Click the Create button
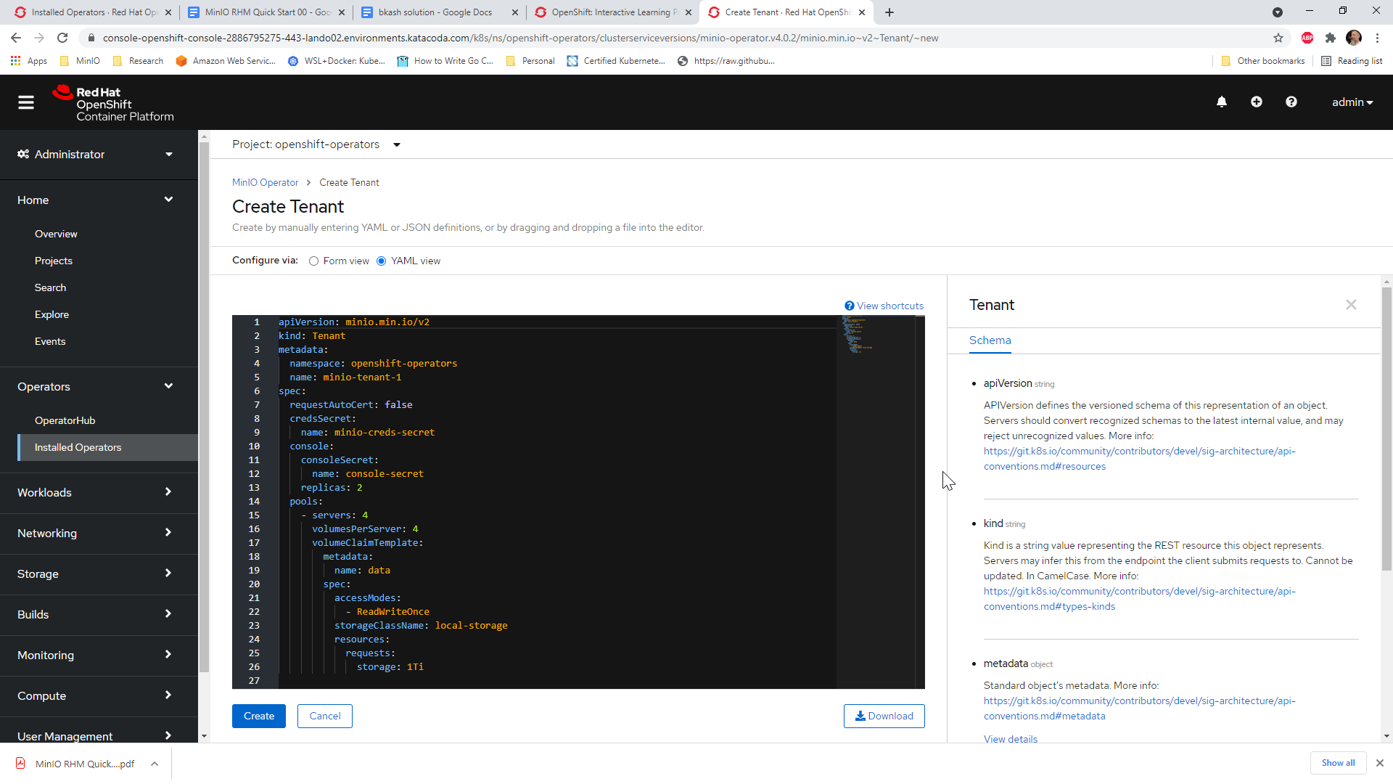This screenshot has width=1393, height=784. click(258, 716)
